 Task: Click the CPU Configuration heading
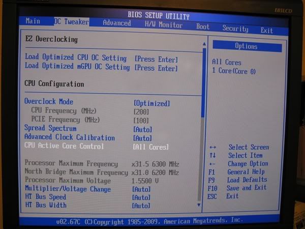(54, 83)
